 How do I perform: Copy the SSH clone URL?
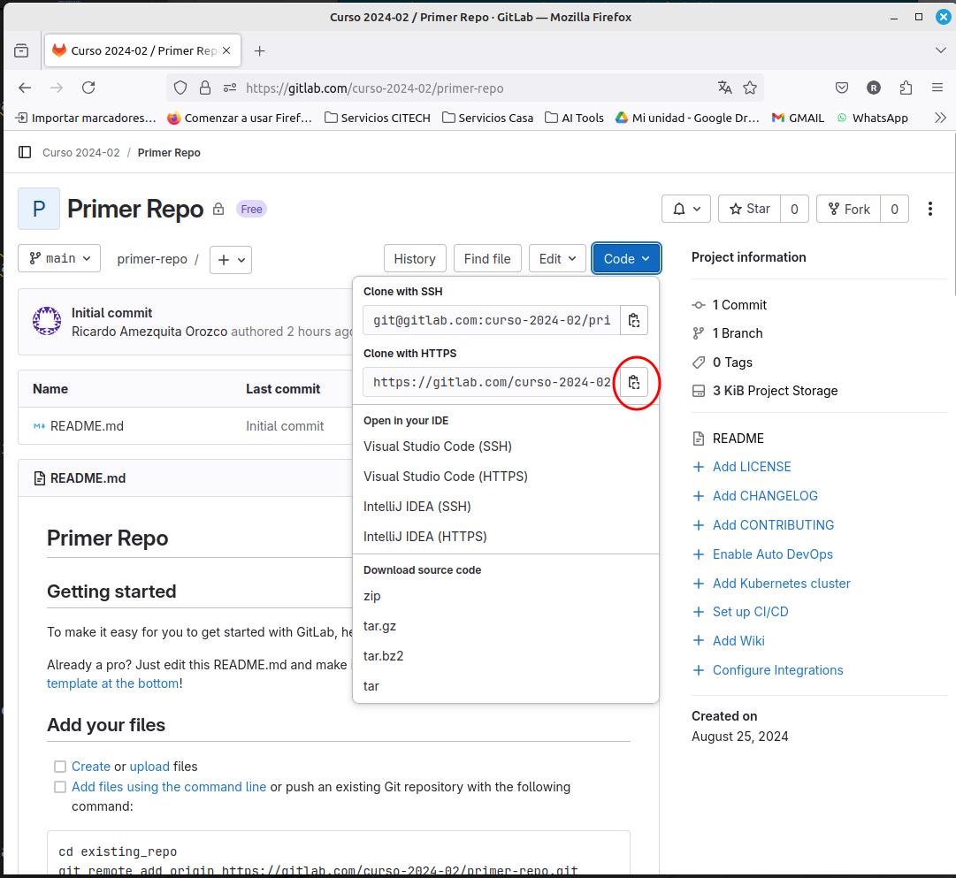pos(634,320)
